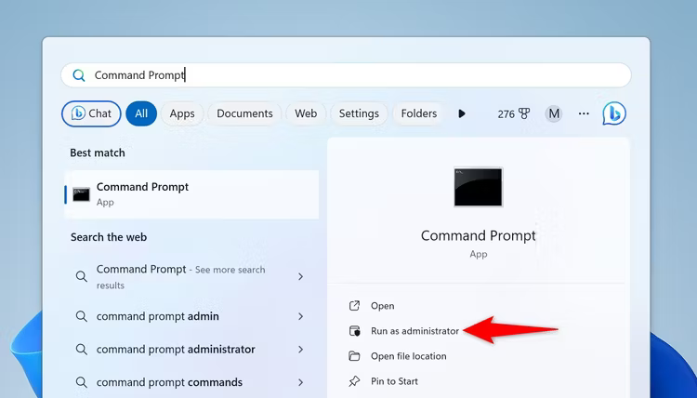Select the All filter tab
The height and width of the screenshot is (398, 697).
click(x=141, y=113)
